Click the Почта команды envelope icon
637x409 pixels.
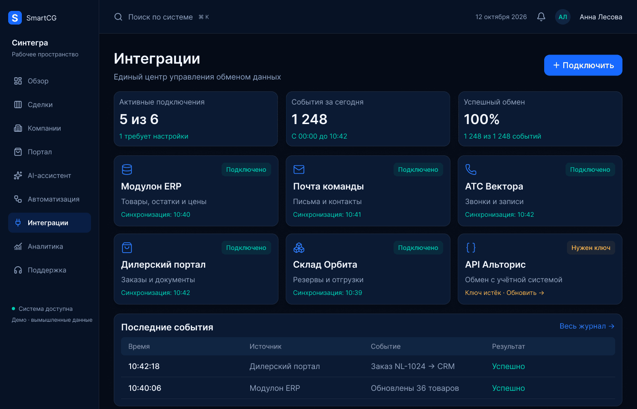[x=299, y=170]
